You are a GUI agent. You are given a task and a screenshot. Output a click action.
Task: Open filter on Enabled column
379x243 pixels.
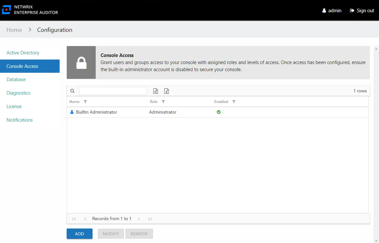coord(234,102)
